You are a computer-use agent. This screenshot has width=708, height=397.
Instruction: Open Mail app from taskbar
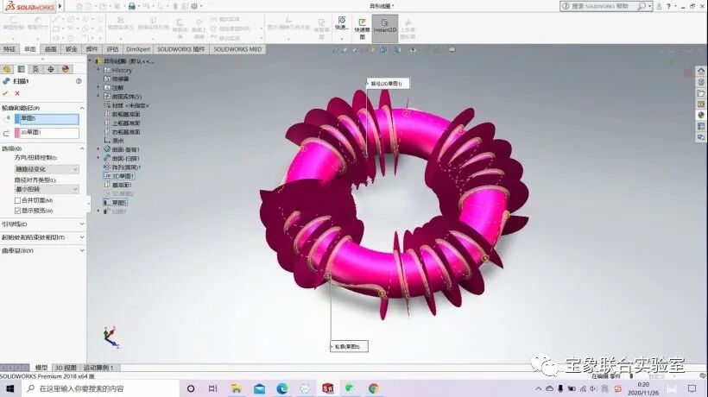(259, 388)
